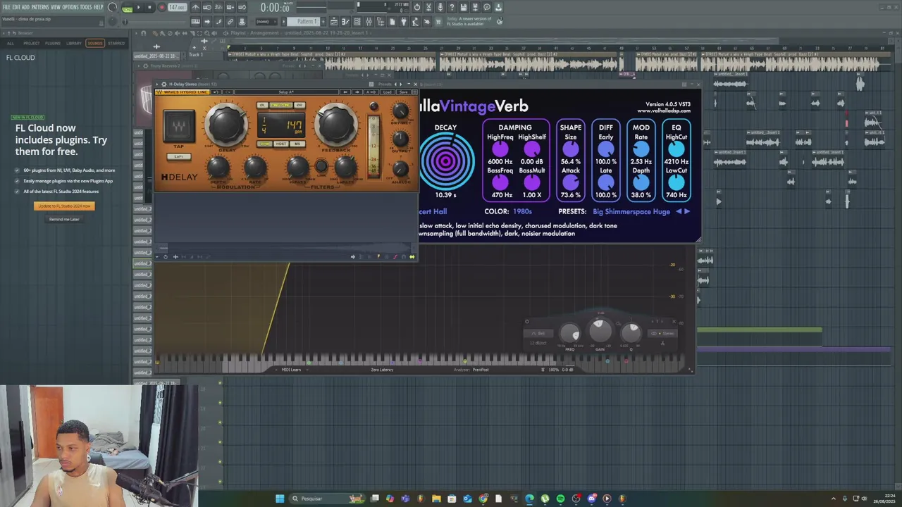The height and width of the screenshot is (507, 902).
Task: Open the mixer view icon
Action: tap(369, 22)
